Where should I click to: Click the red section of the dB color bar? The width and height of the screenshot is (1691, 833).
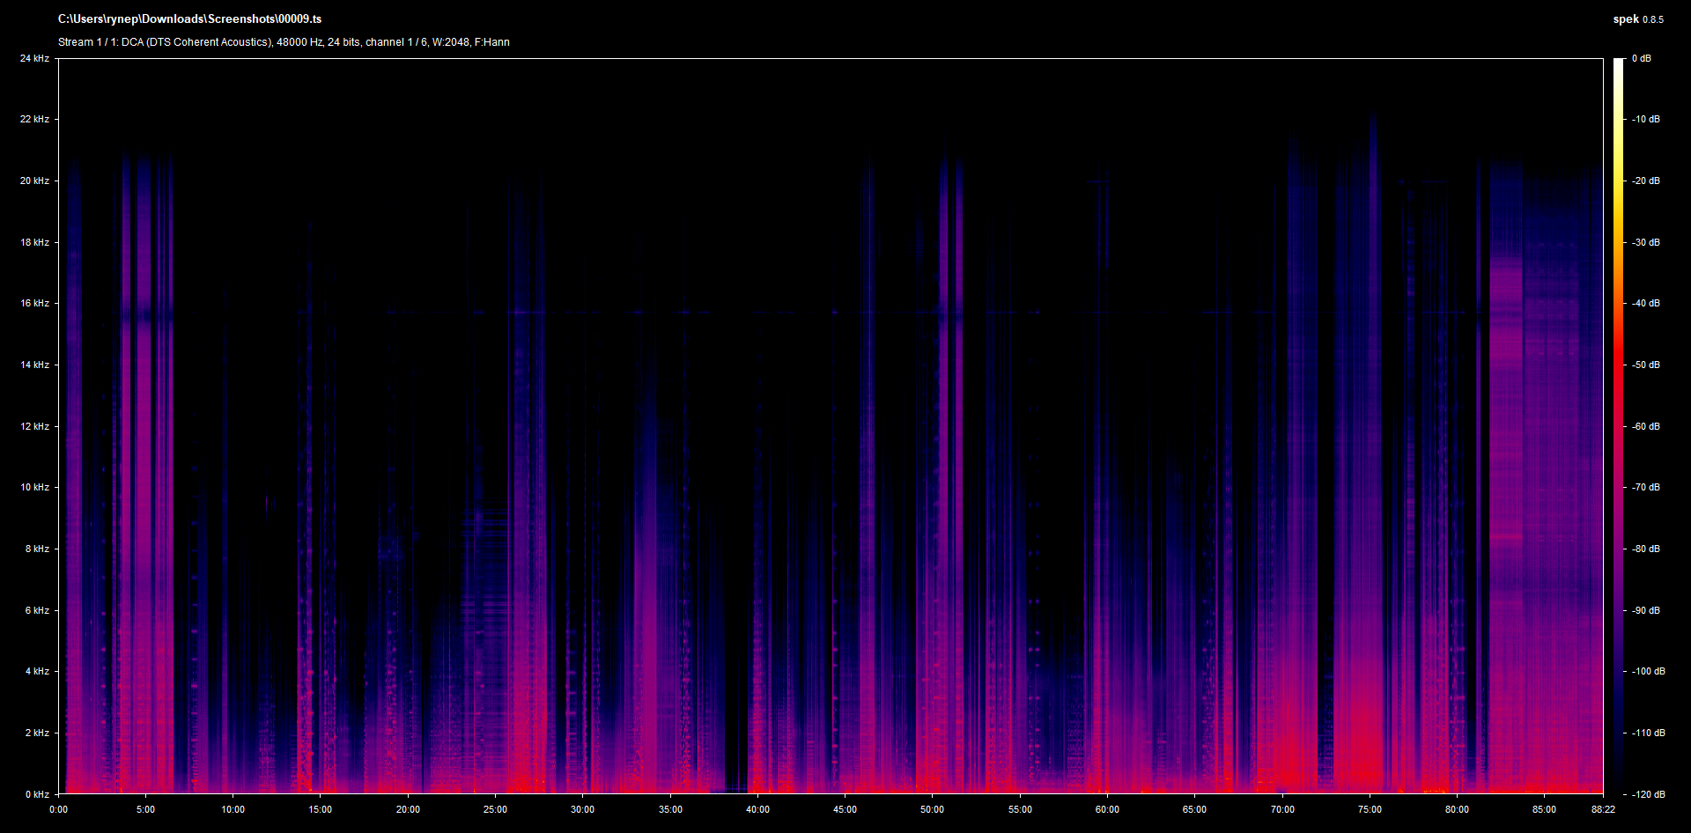click(x=1618, y=370)
